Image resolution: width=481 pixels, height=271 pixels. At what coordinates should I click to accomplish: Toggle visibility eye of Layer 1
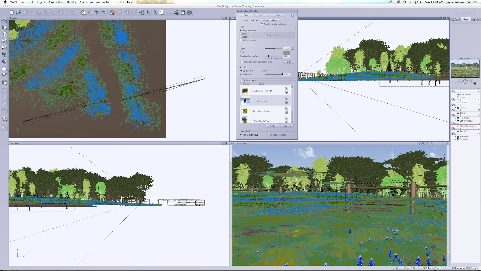pyautogui.click(x=479, y=92)
